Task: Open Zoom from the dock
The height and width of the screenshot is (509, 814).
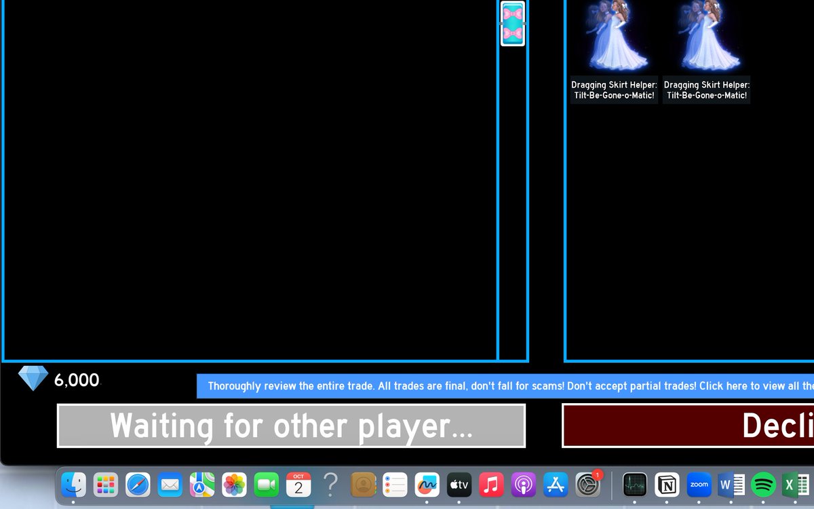Action: (699, 485)
